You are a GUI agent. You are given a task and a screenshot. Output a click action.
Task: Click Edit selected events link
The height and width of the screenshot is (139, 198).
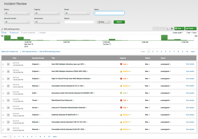coord(29,52)
